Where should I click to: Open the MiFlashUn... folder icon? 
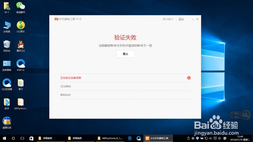click(x=21, y=104)
